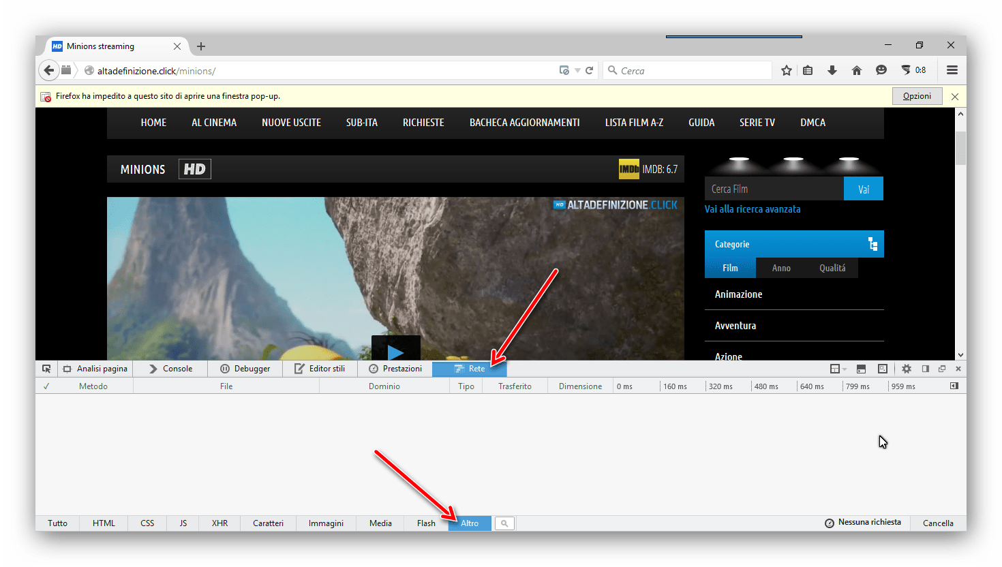The image size is (1002, 567).
Task: Toggle the Caratteri fonts filter
Action: [269, 523]
